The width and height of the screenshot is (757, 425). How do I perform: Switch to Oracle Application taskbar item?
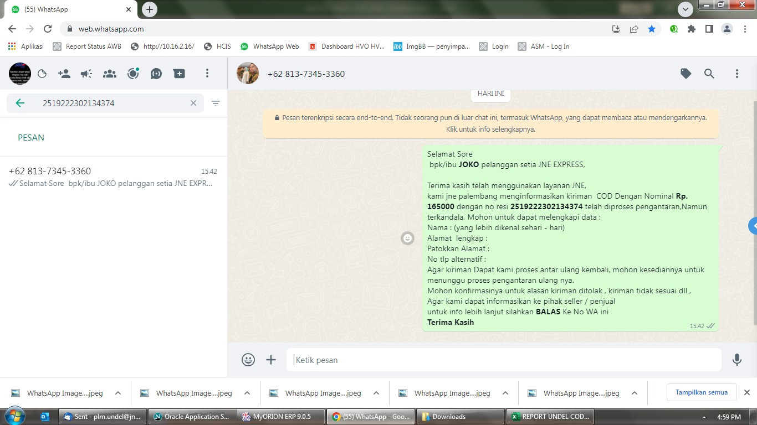191,417
